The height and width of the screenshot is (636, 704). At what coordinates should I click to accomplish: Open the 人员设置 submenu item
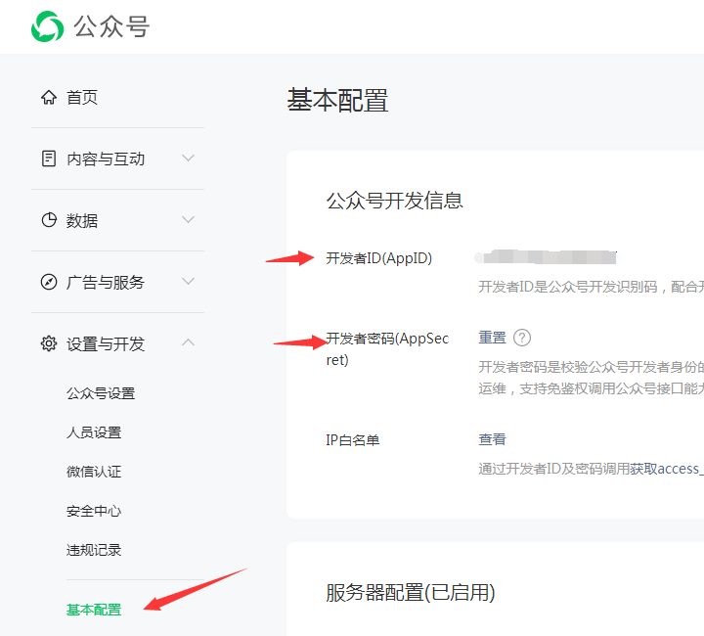coord(94,432)
